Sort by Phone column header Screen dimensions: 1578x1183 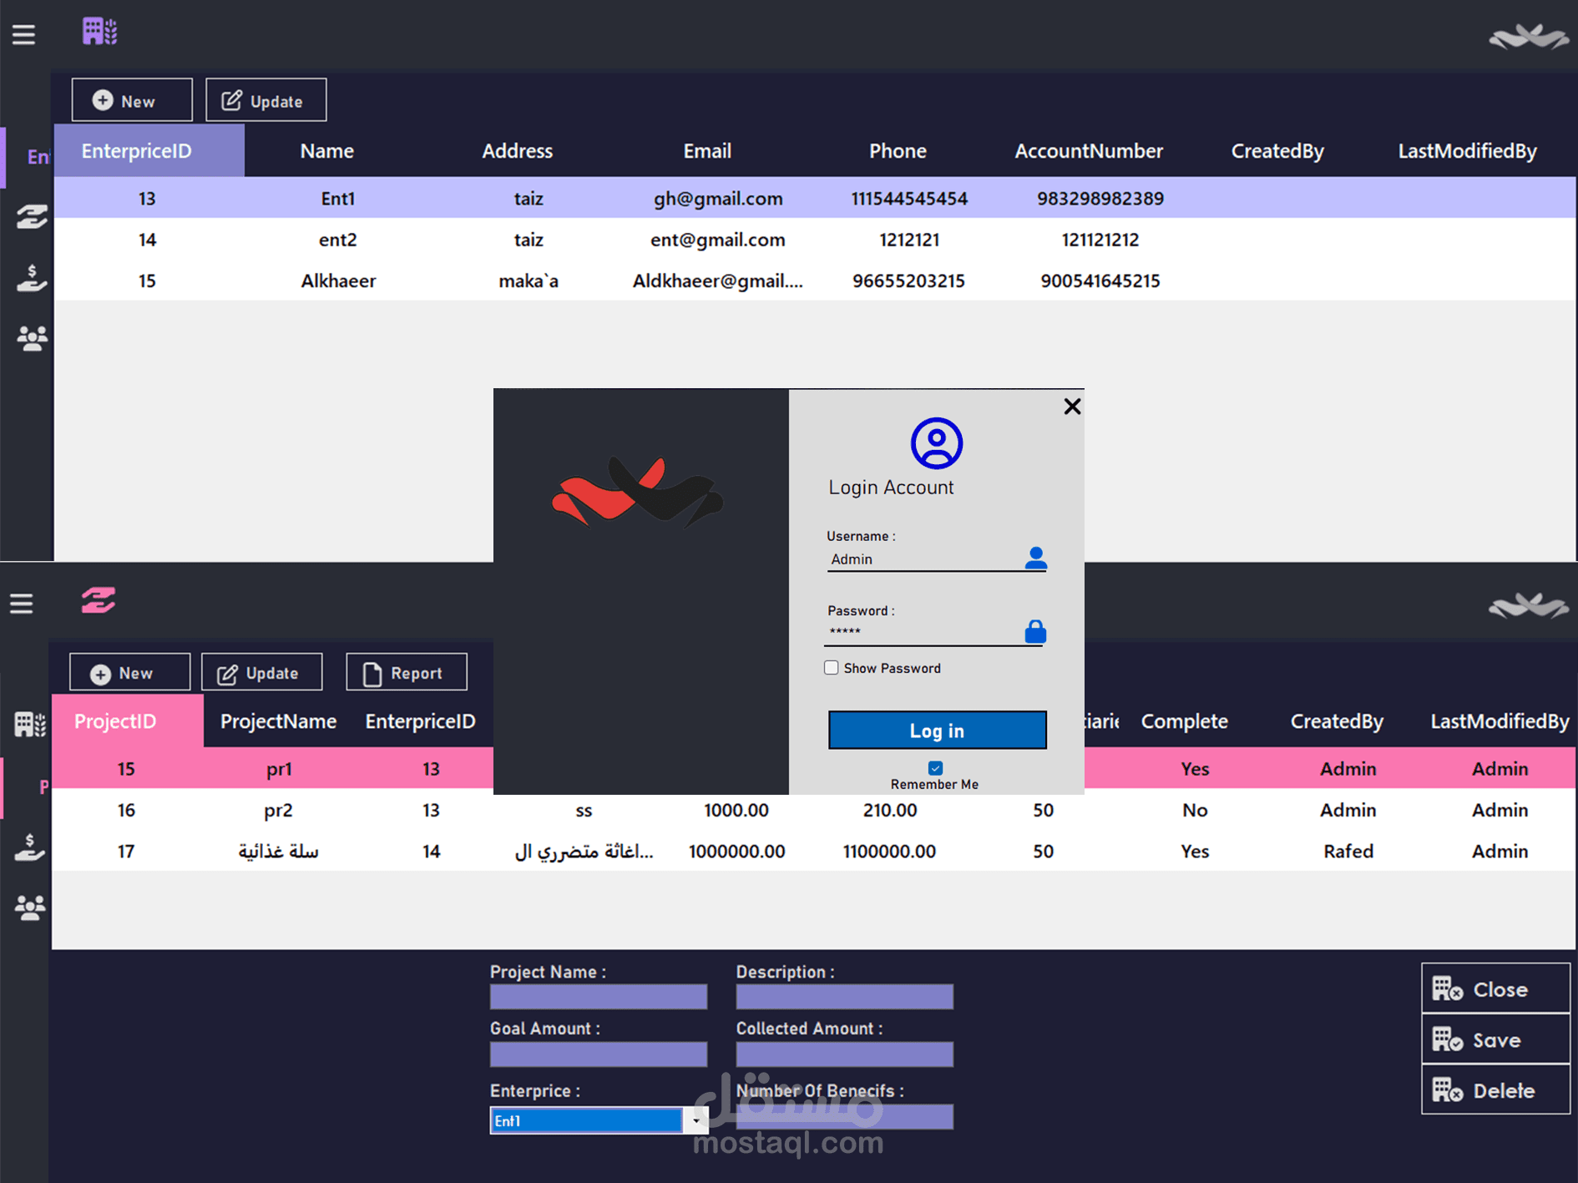[898, 151]
